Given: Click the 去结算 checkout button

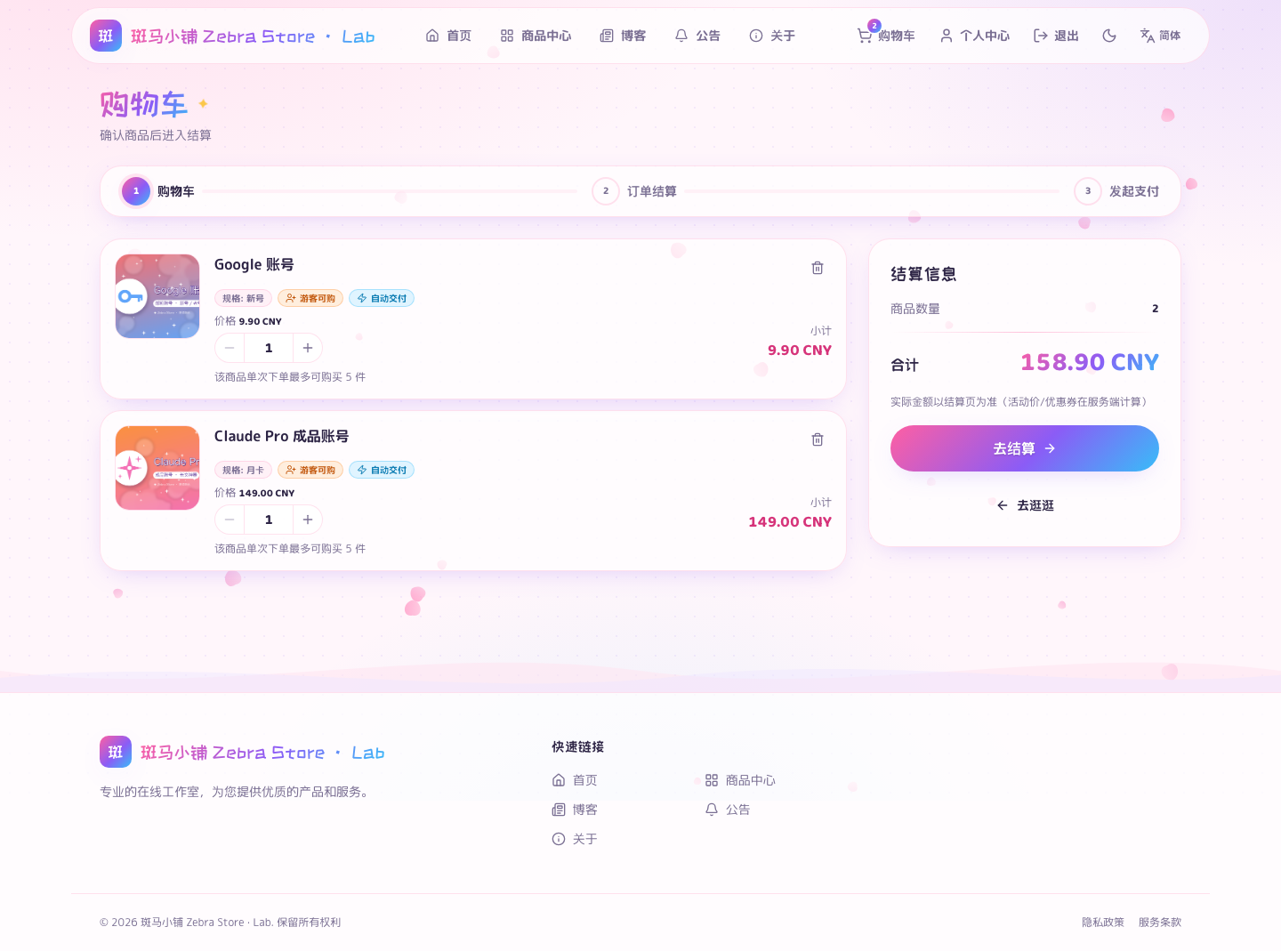Looking at the screenshot, I should 1025,448.
